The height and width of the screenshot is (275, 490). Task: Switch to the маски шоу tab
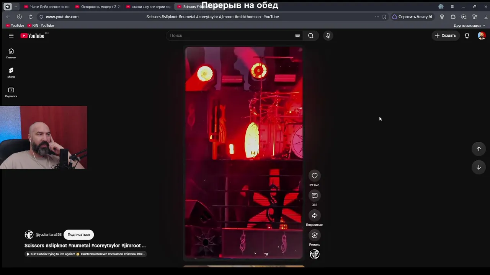pyautogui.click(x=149, y=6)
